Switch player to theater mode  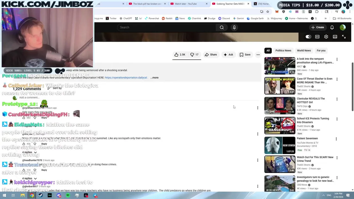coord(335,37)
